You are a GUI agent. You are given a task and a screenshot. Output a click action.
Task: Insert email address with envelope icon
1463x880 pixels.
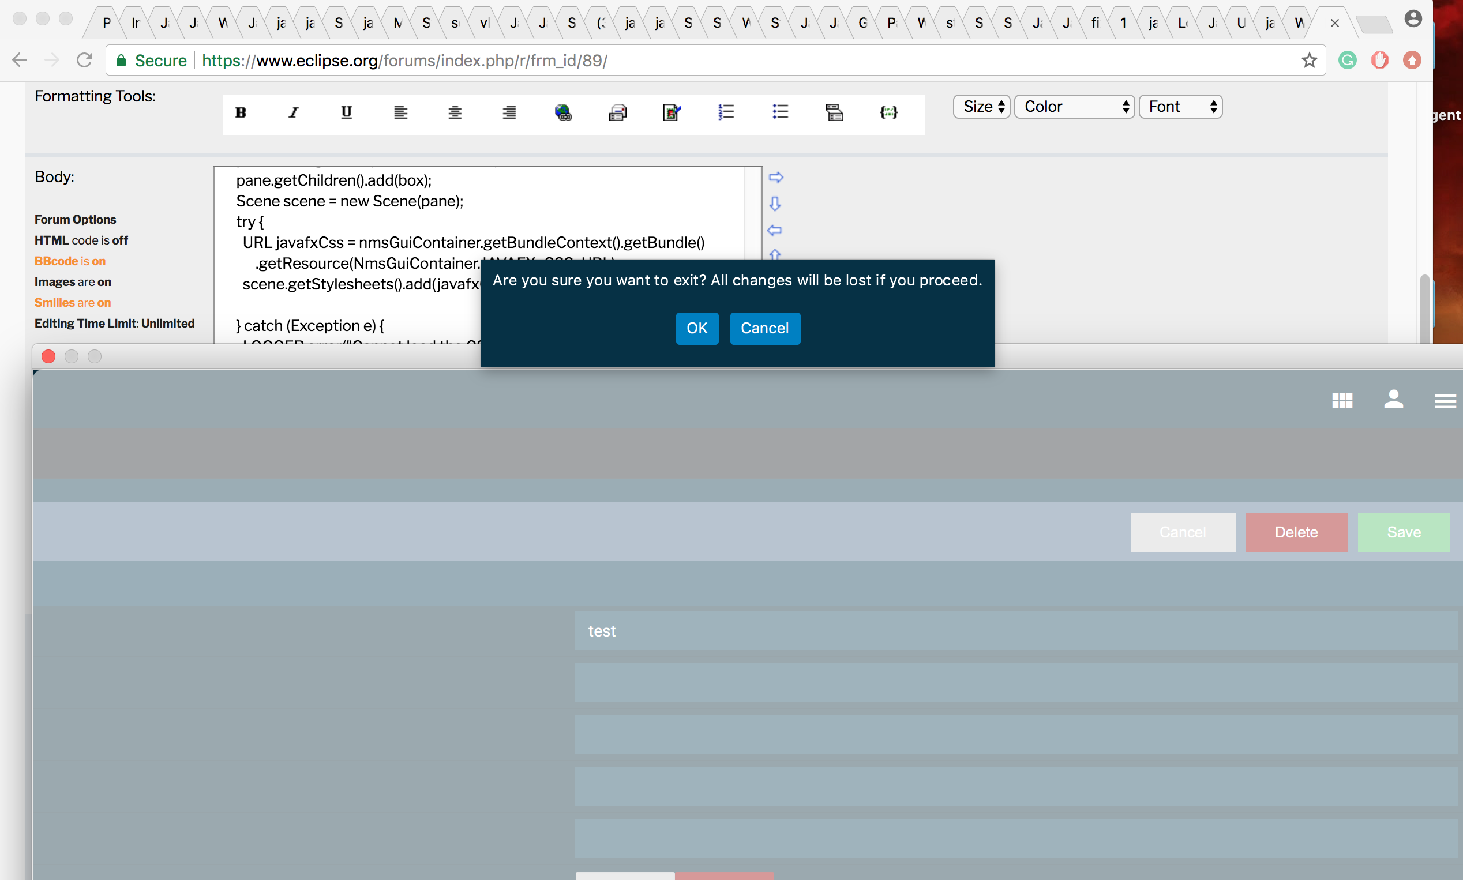click(617, 112)
